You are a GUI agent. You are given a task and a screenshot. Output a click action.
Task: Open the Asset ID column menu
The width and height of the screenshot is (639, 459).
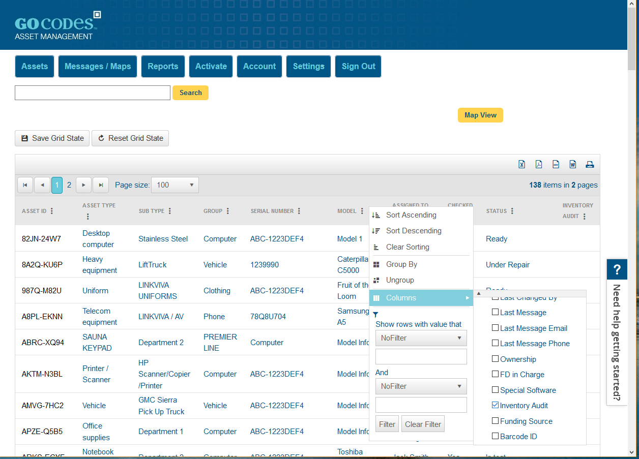click(52, 211)
